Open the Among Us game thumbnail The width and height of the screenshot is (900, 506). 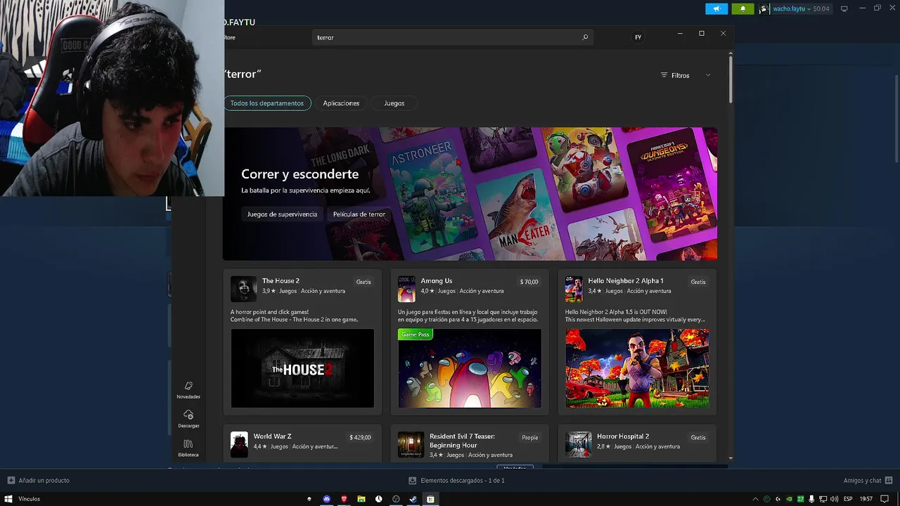coord(470,368)
